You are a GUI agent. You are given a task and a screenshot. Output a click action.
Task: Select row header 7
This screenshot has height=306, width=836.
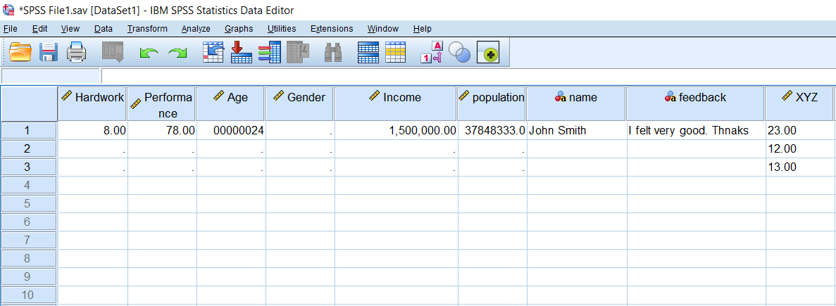28,240
